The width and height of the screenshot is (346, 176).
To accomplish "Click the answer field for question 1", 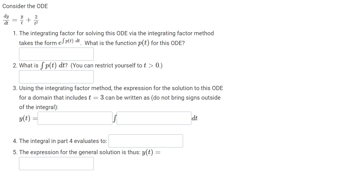I will (56, 54).
